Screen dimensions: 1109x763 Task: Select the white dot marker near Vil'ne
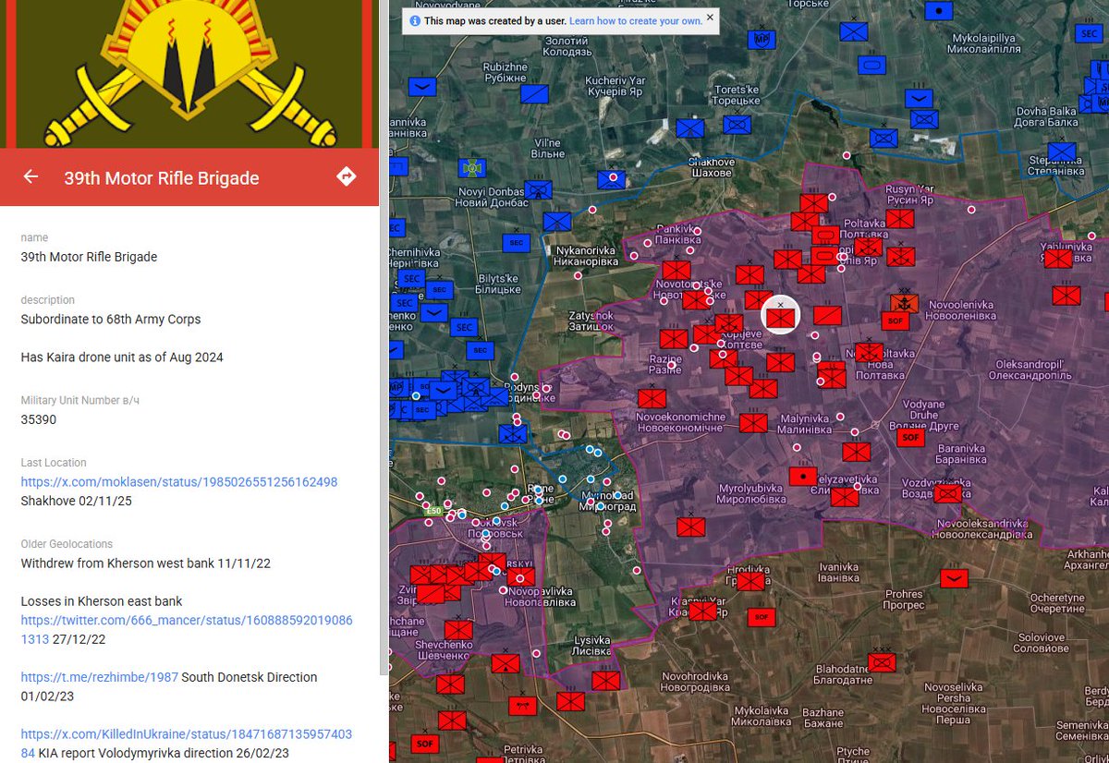pos(613,176)
